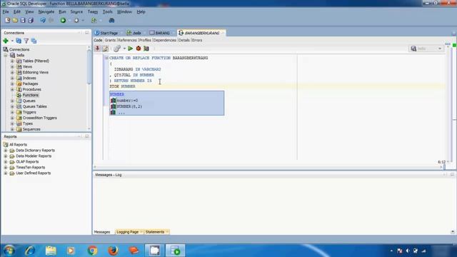The height and width of the screenshot is (257, 457).
Task: Click the Save toolbar icon
Action: pos(23,21)
